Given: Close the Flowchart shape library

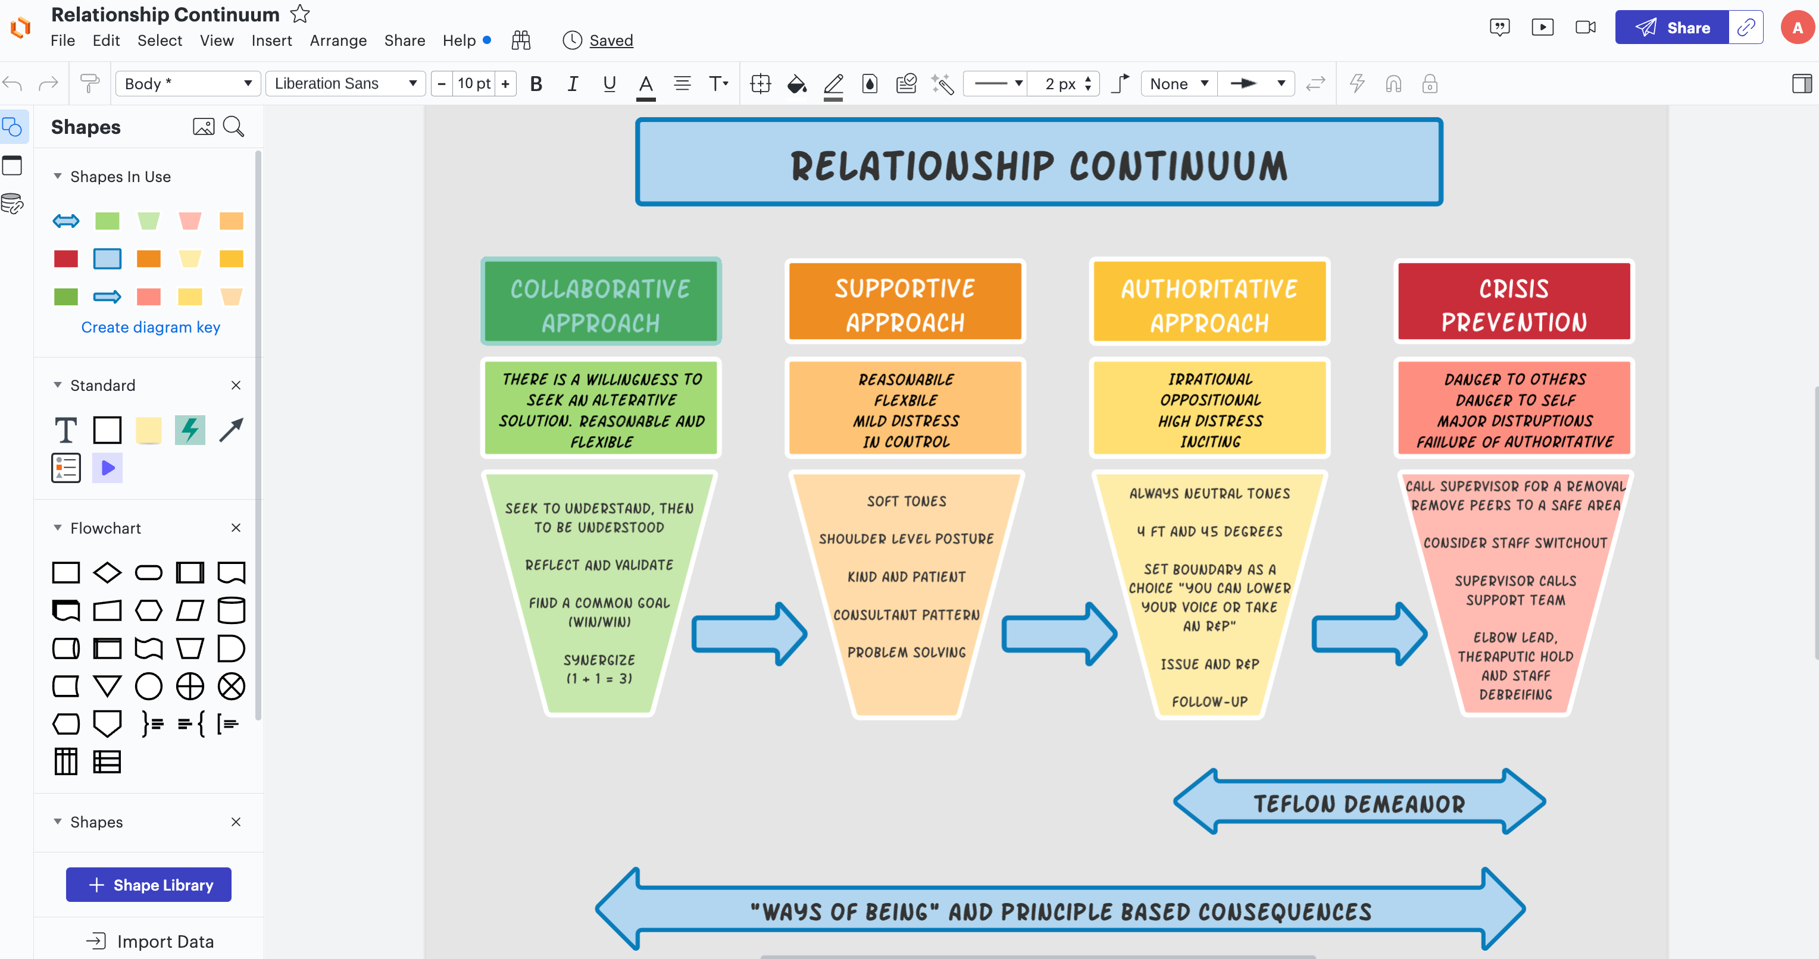Looking at the screenshot, I should (x=236, y=528).
